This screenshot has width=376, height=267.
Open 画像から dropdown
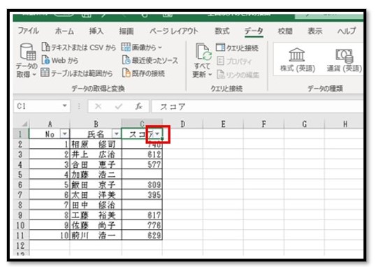pos(141,48)
